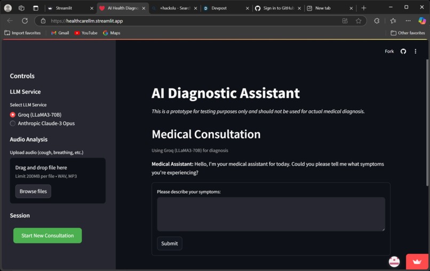Click the round creator avatar badge
The image size is (430, 271).
point(394,262)
